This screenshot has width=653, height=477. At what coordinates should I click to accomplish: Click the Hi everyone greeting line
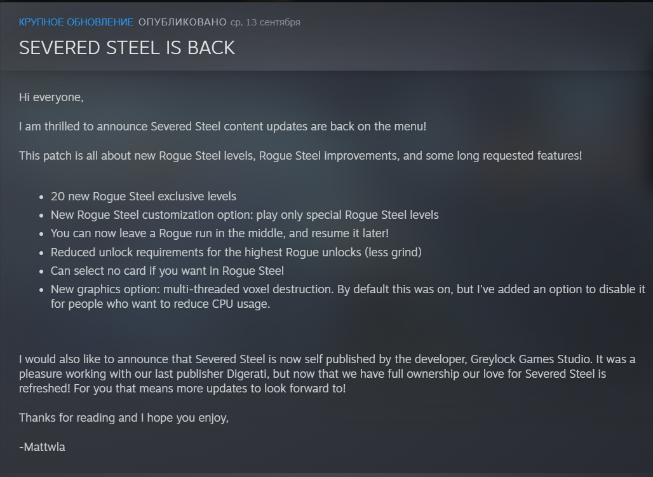point(51,97)
